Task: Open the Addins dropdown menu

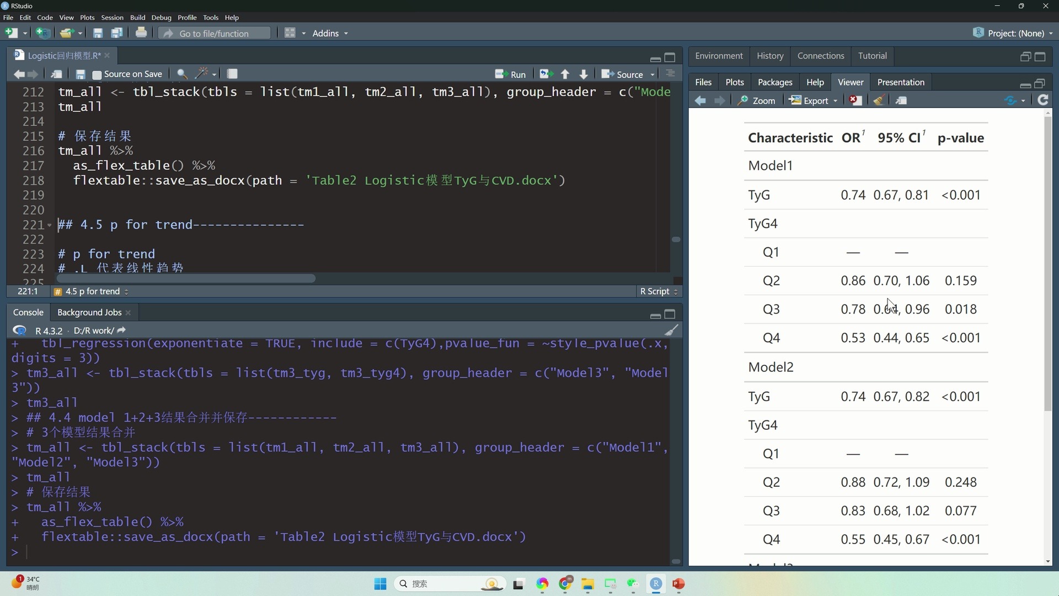Action: [330, 33]
